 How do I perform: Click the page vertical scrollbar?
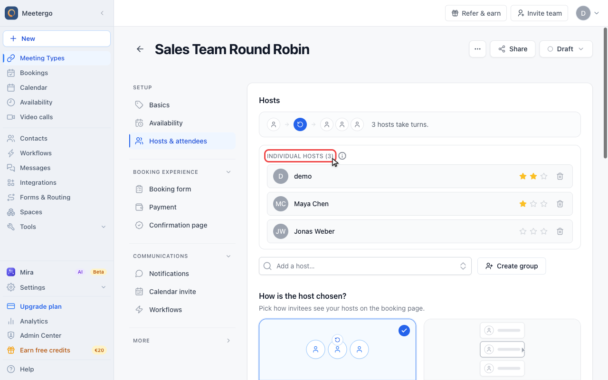[605, 93]
